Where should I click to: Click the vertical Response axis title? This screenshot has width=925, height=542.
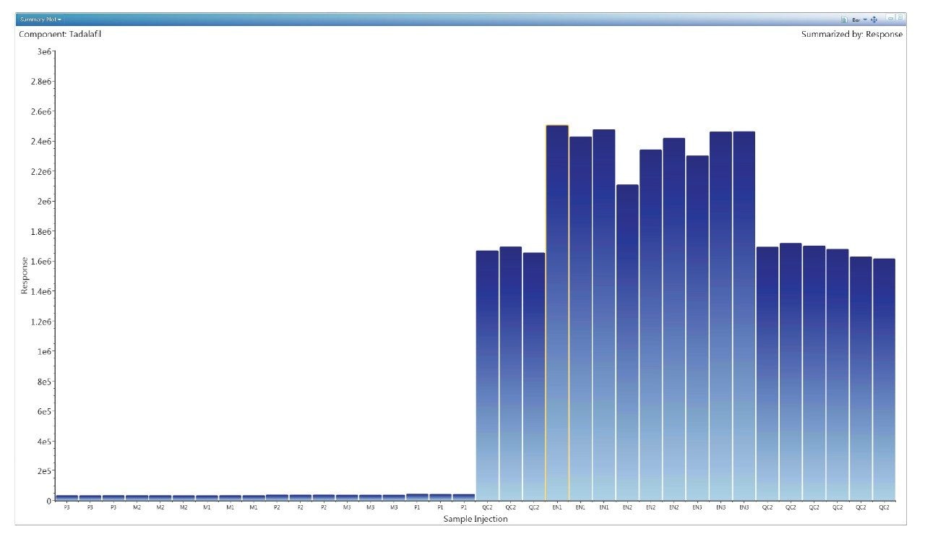coord(24,275)
